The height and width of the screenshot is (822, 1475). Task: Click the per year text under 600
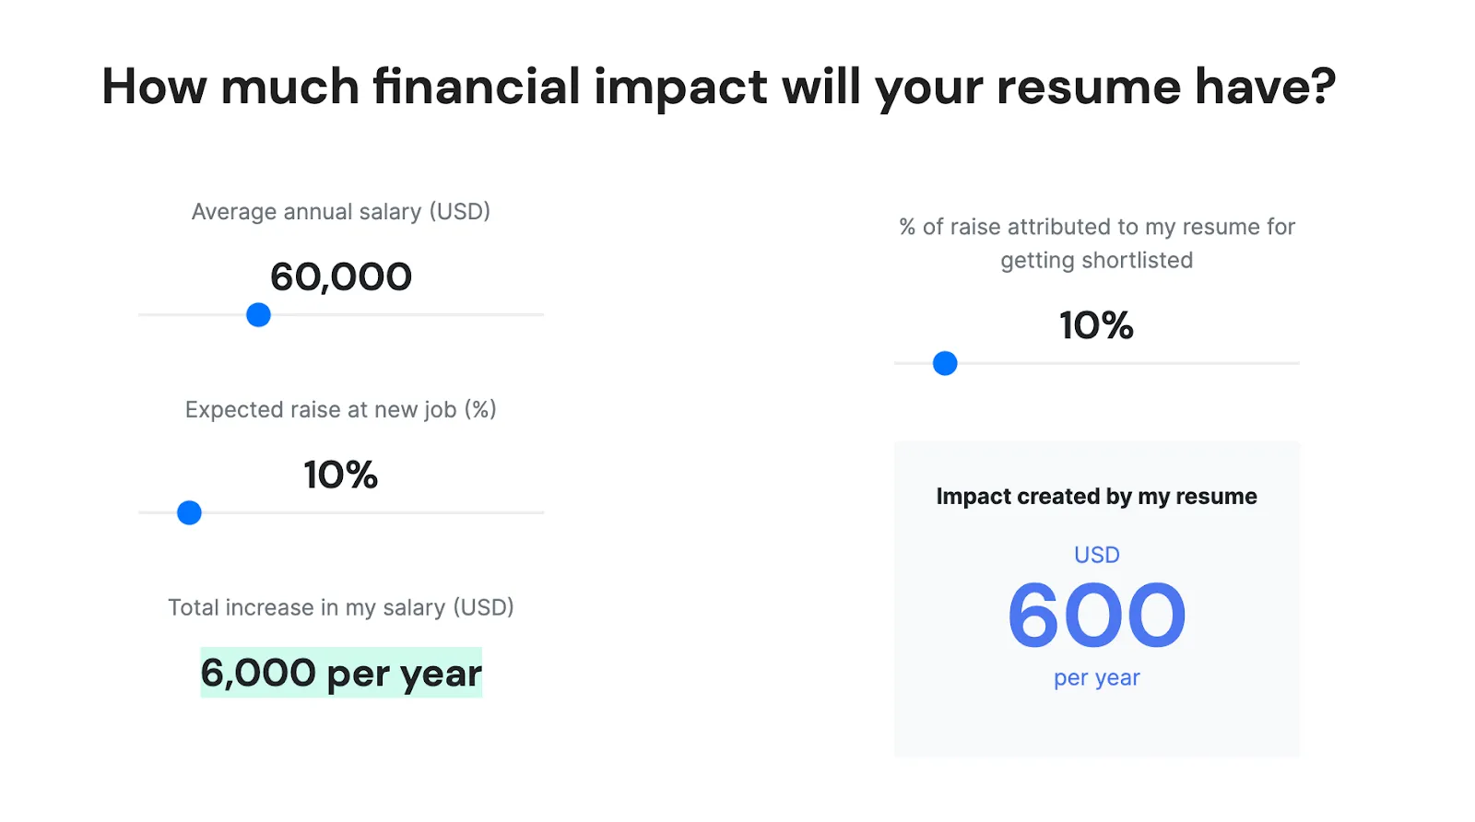1097,678
